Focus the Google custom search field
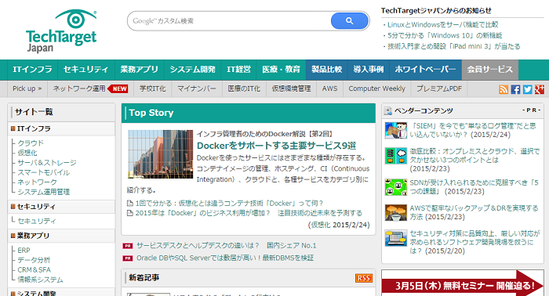549x296 pixels. [x=229, y=21]
